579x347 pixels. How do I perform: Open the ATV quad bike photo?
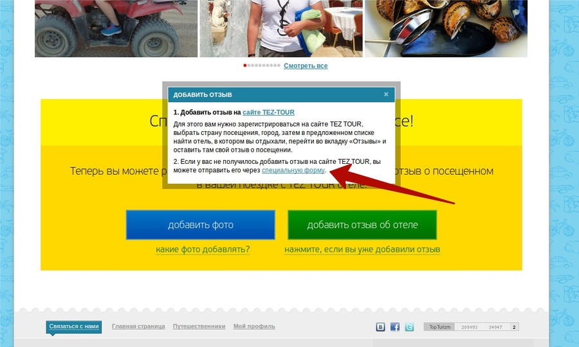click(x=116, y=28)
